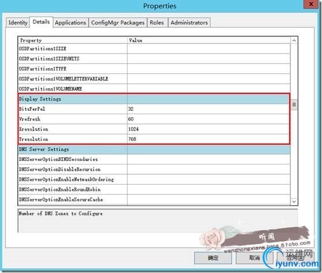
Task: Switch to the Identity tab
Action: pyautogui.click(x=18, y=23)
